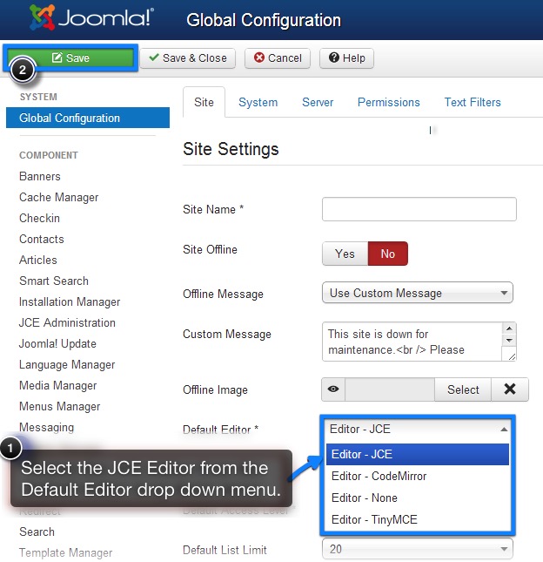Click Custom Message scrollbar down arrow
This screenshot has height=562, width=543.
click(x=509, y=340)
